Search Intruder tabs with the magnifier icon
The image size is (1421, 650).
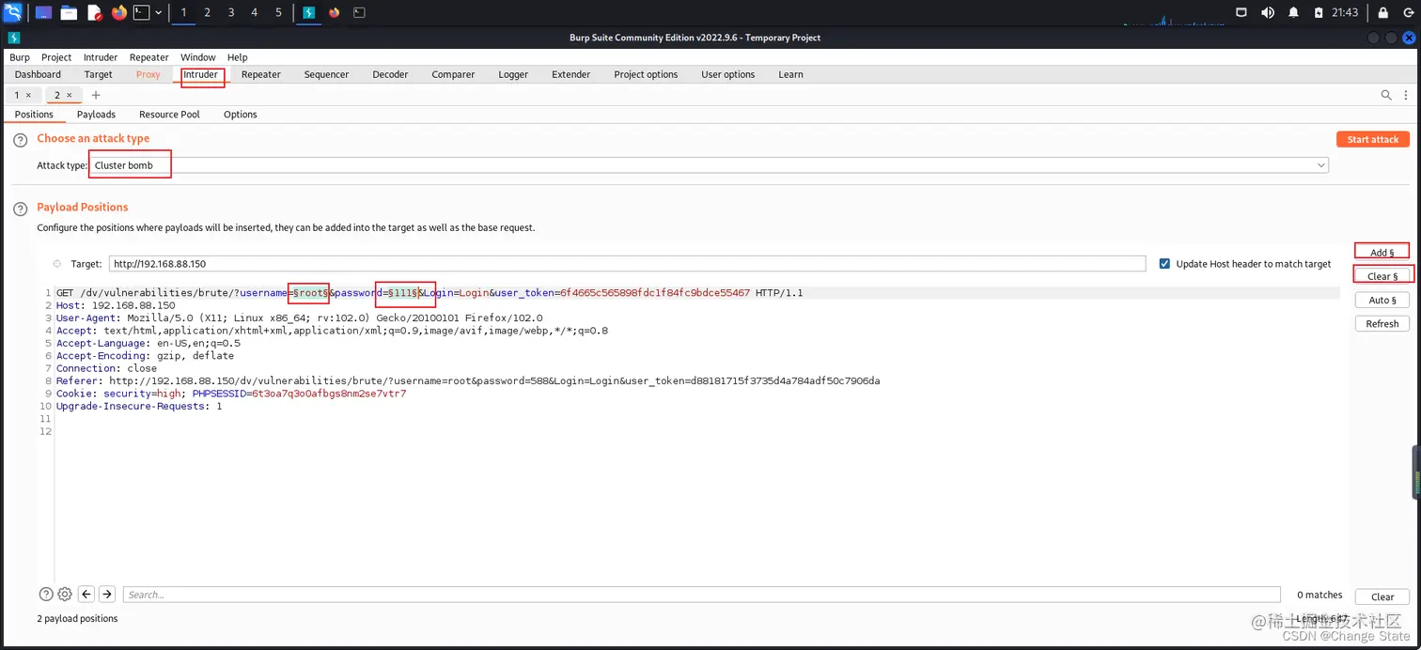(1386, 95)
